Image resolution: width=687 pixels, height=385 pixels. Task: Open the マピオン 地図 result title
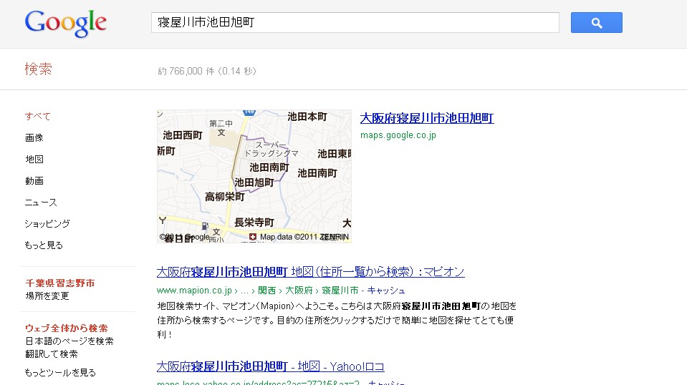coord(310,272)
